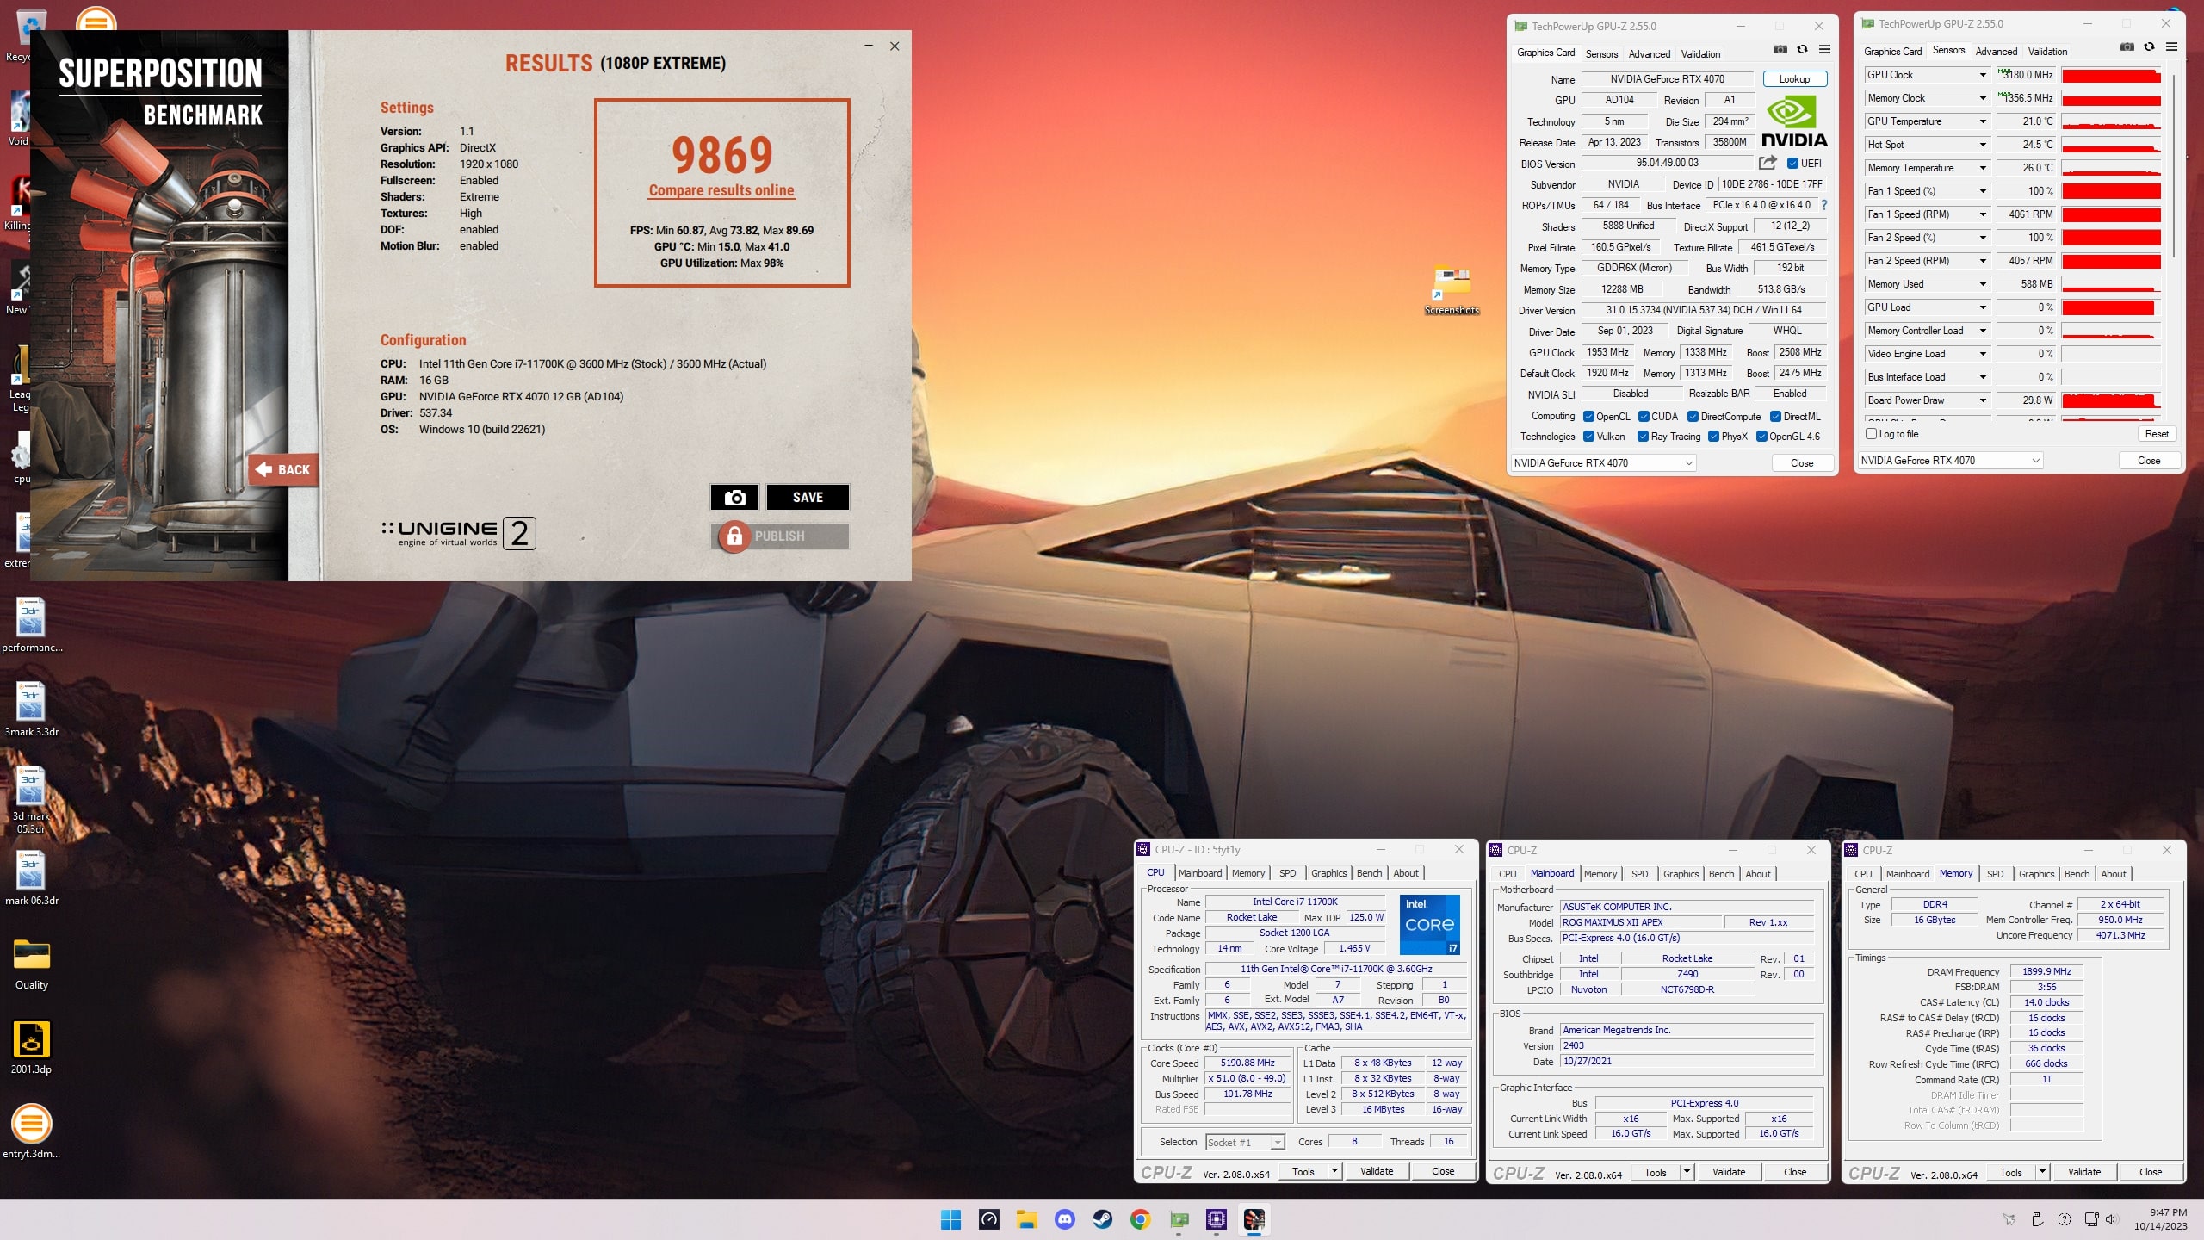Screen dimensions: 2204x1240
Task: Click Validate in CPU-Z Memory window
Action: (x=2084, y=1172)
